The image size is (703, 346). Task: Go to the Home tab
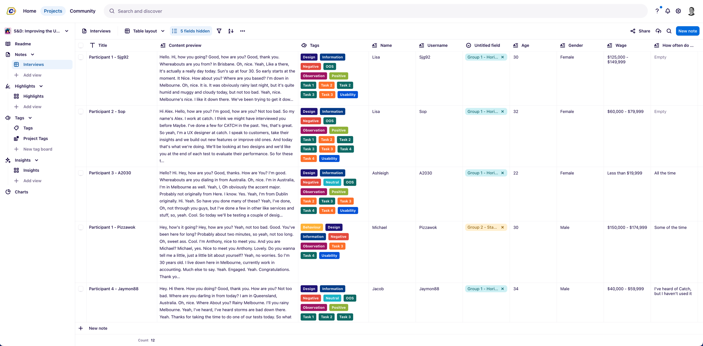point(30,11)
